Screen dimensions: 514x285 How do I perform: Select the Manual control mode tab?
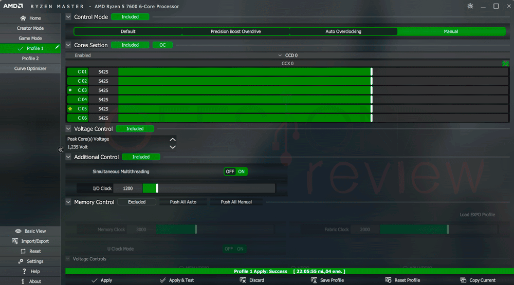point(451,31)
